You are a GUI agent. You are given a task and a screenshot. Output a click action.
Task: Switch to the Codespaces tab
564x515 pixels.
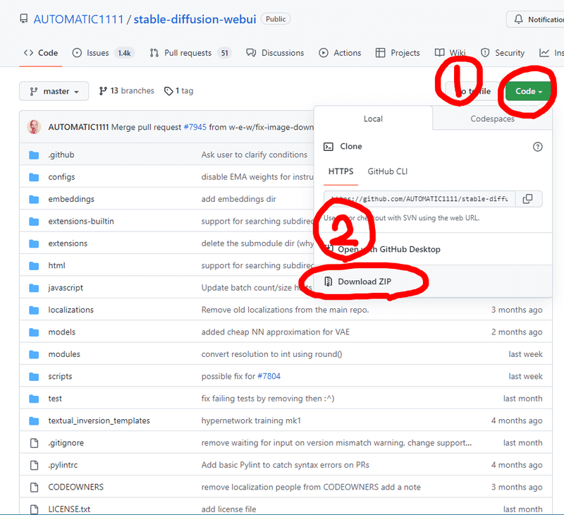pyautogui.click(x=492, y=119)
